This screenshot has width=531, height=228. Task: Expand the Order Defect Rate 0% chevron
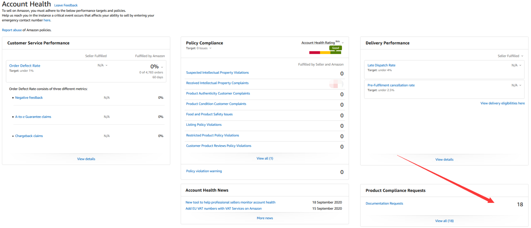[x=162, y=67]
